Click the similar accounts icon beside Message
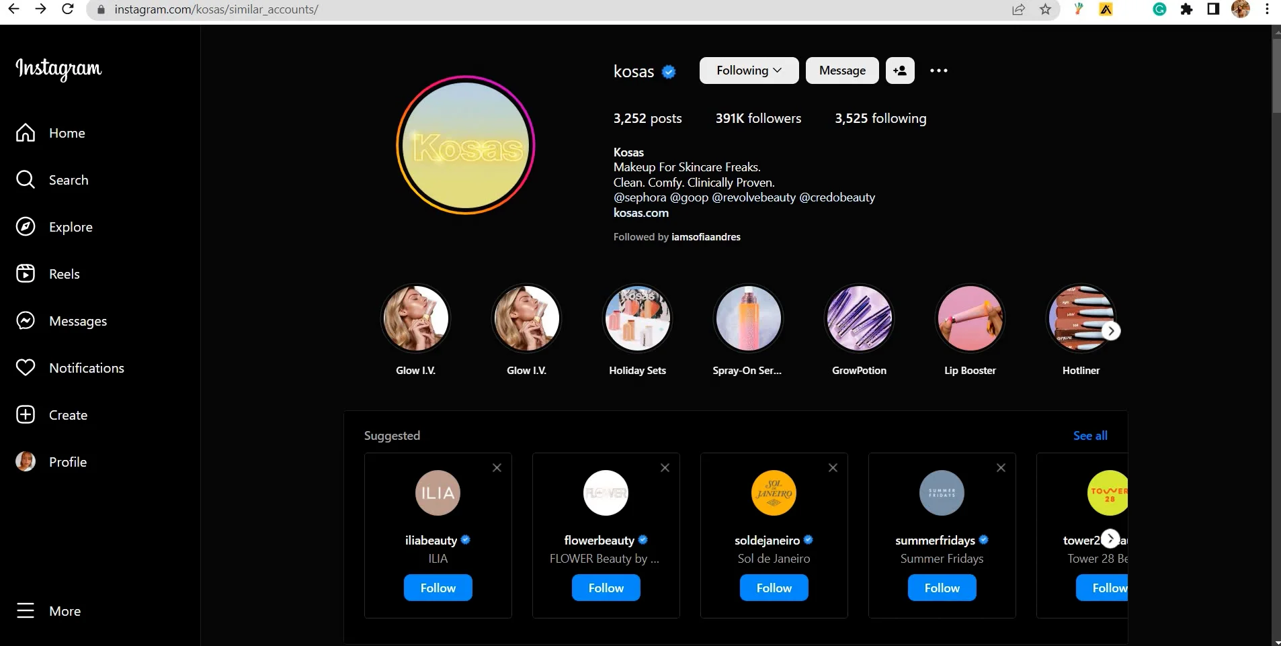1281x646 pixels. pos(899,70)
